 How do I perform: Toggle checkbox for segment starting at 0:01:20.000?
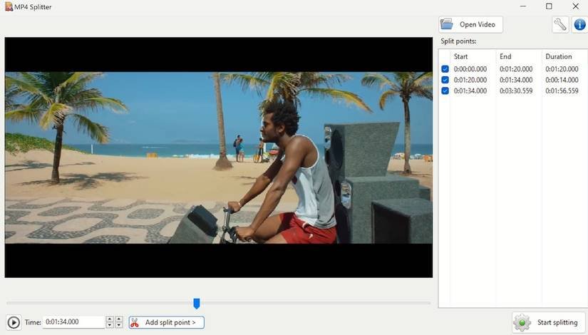[445, 80]
